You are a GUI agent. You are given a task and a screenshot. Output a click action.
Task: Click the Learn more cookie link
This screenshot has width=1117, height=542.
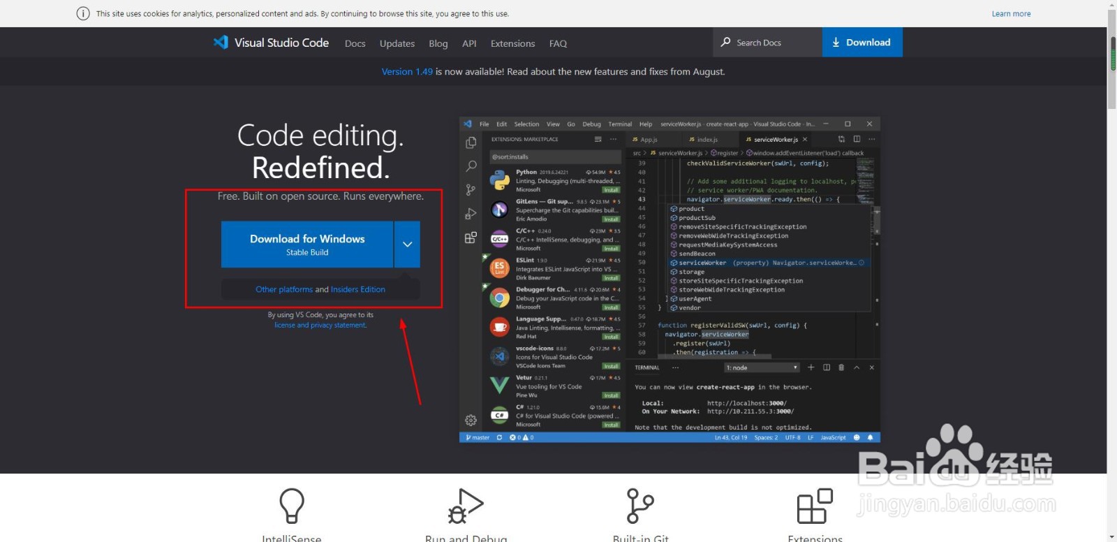(1011, 14)
